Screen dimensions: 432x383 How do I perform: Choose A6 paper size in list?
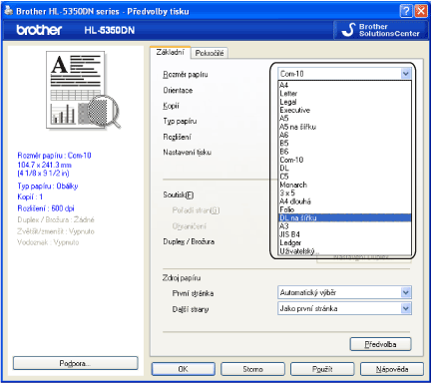pos(344,135)
